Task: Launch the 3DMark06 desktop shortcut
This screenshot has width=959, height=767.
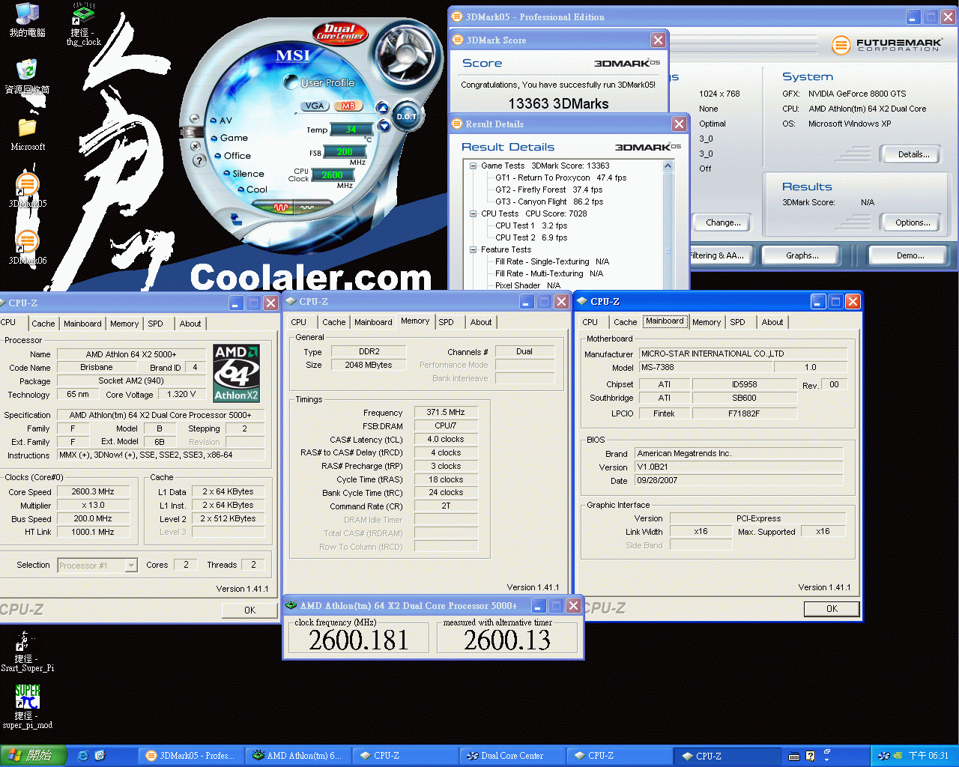Action: pos(28,247)
